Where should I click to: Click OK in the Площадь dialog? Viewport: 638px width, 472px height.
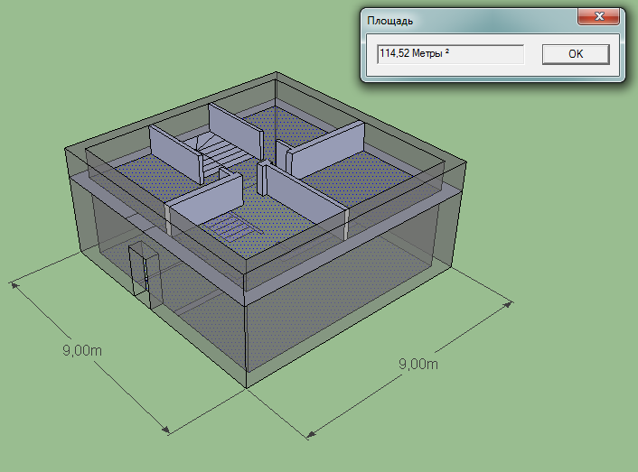(x=576, y=54)
